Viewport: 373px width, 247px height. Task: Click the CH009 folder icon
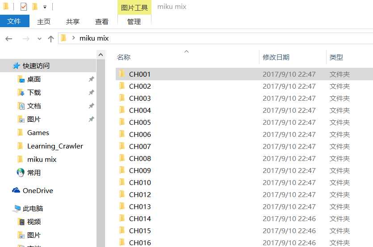[x=122, y=170]
